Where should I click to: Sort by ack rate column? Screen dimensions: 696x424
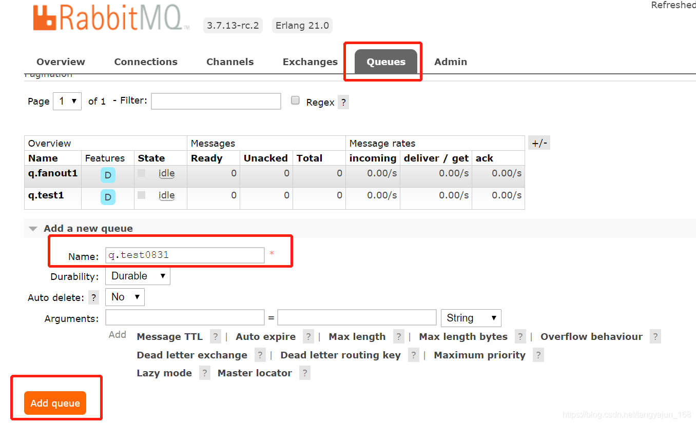485,158
